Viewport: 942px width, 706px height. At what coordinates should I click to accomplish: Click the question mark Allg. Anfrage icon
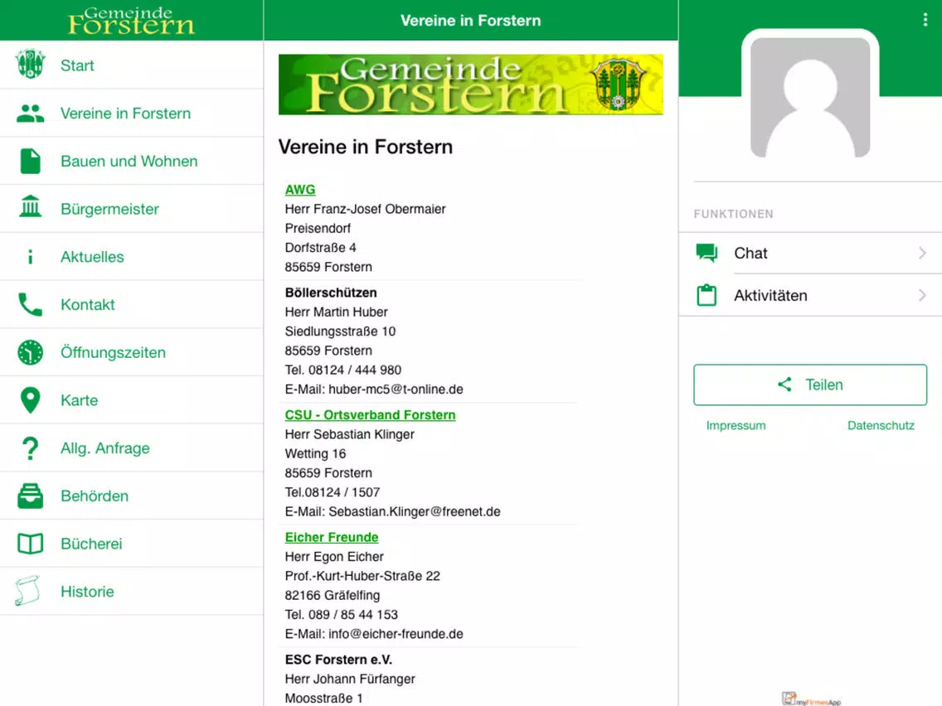coord(30,448)
